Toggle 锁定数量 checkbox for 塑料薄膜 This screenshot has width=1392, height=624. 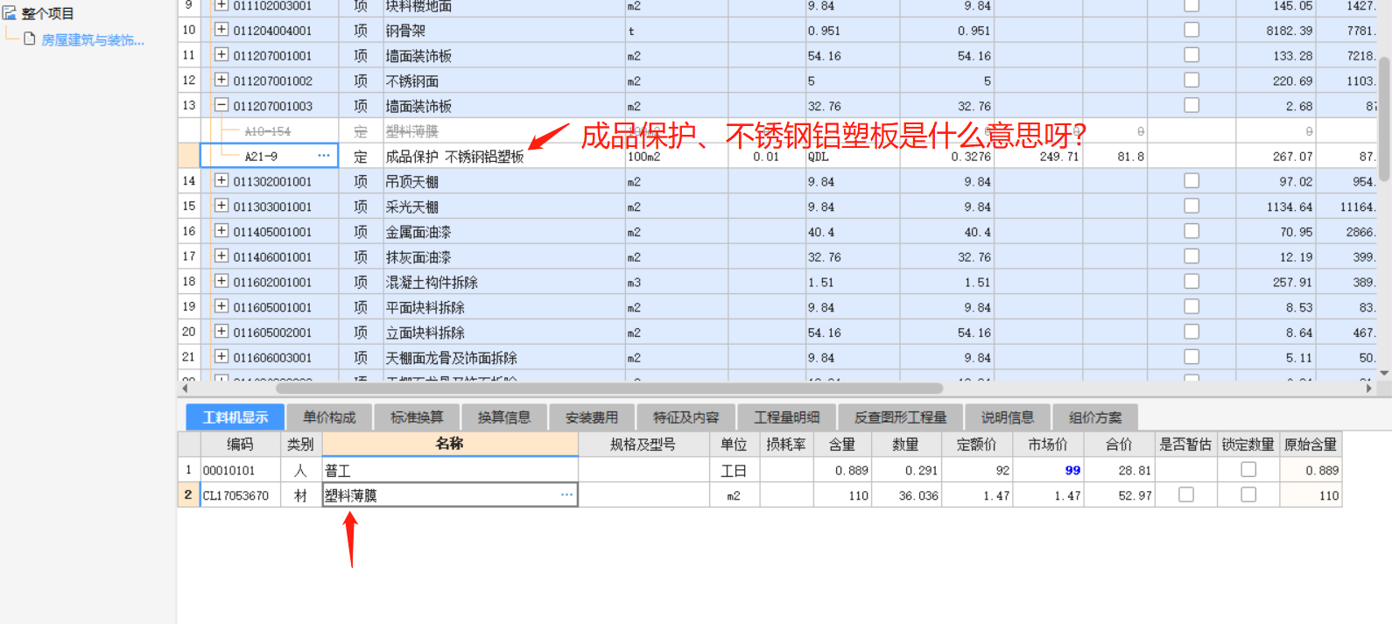tap(1248, 494)
